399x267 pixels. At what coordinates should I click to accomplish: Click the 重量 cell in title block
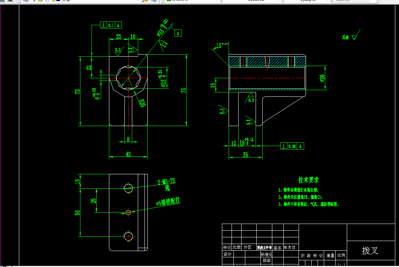330,255
